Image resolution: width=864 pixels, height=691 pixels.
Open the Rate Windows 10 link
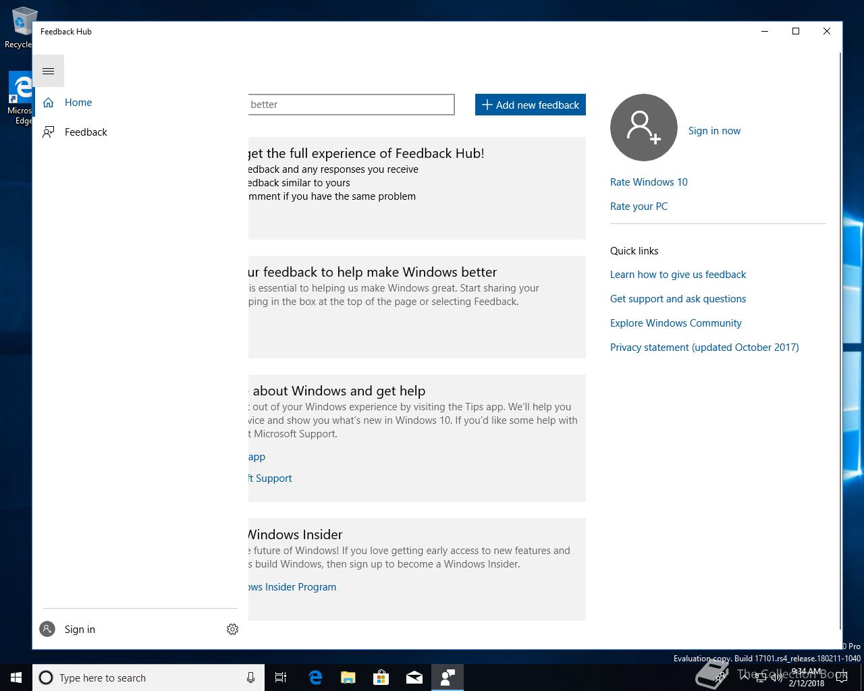(649, 182)
